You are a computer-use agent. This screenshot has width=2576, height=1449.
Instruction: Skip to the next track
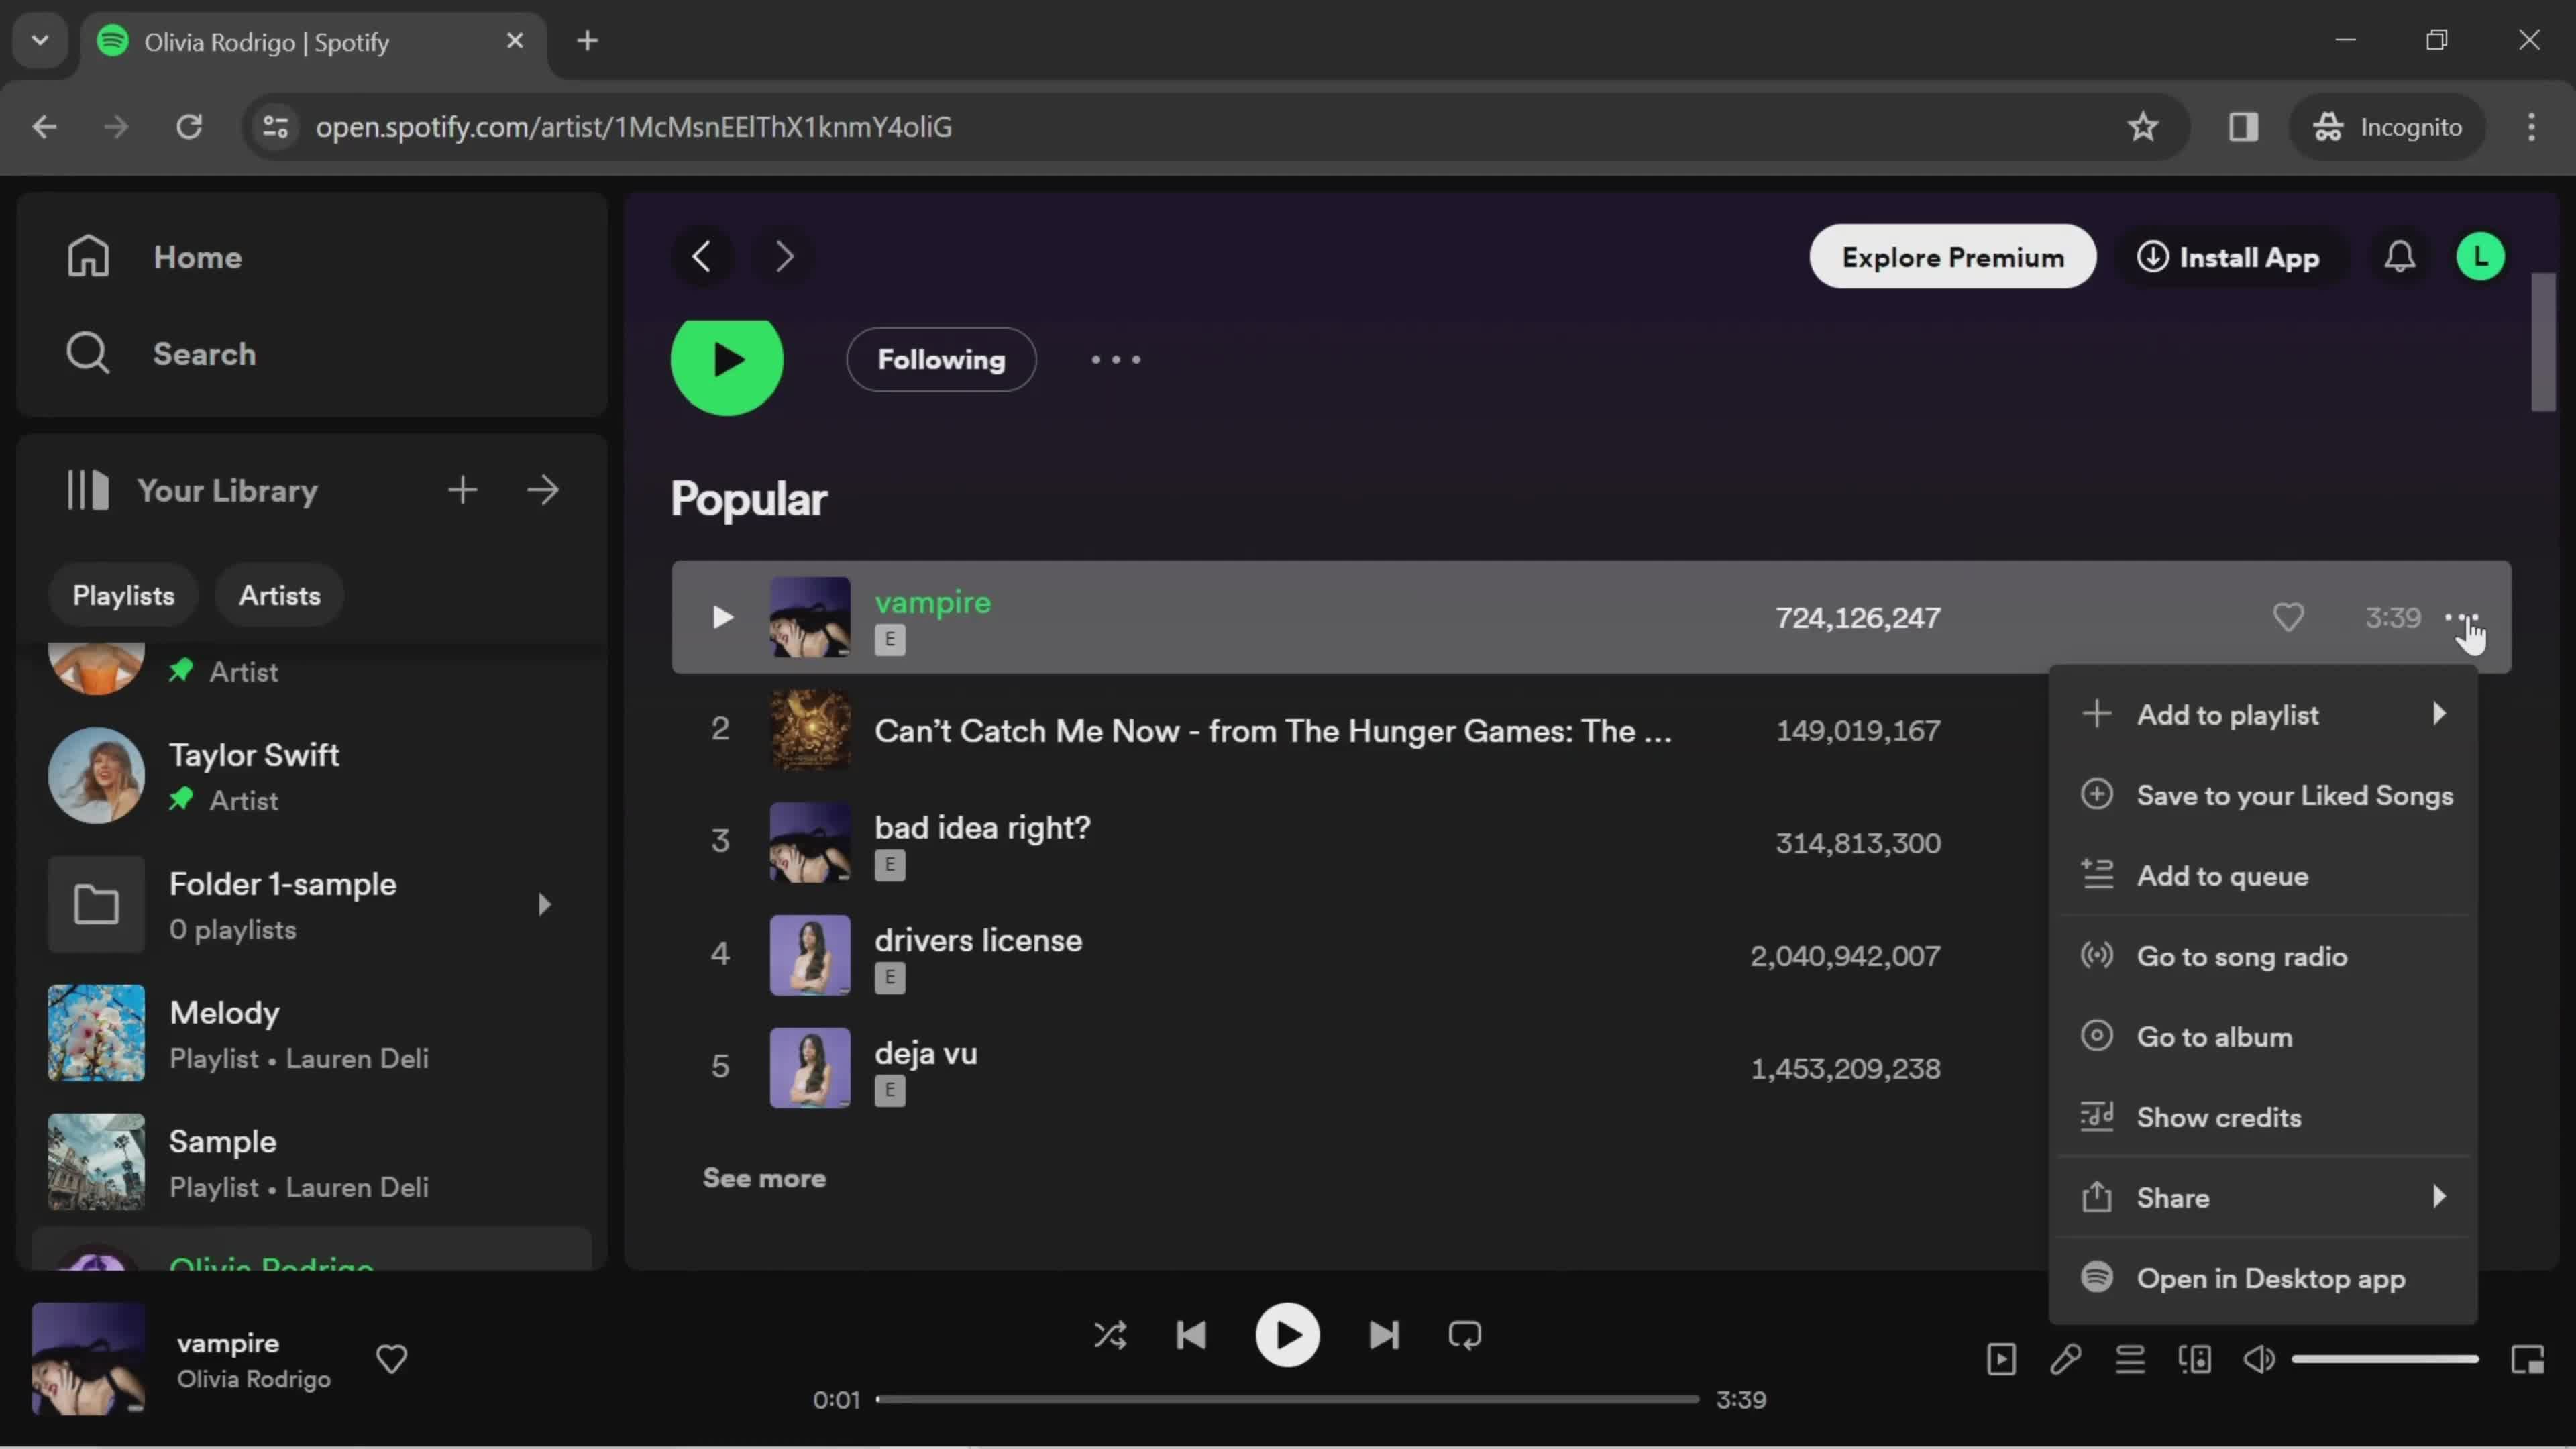coord(1384,1335)
